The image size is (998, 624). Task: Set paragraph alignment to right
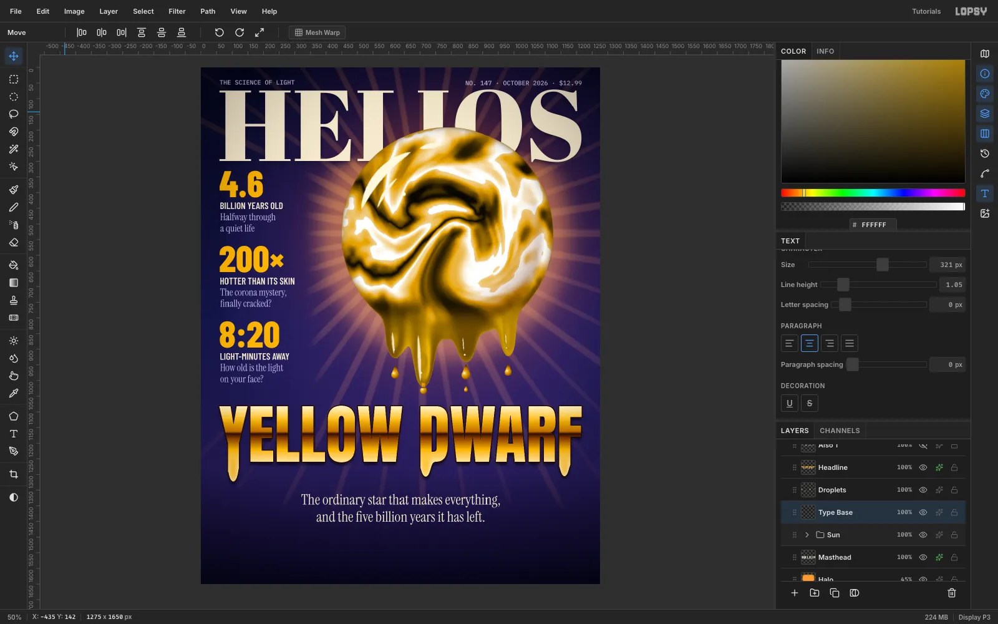pos(830,343)
